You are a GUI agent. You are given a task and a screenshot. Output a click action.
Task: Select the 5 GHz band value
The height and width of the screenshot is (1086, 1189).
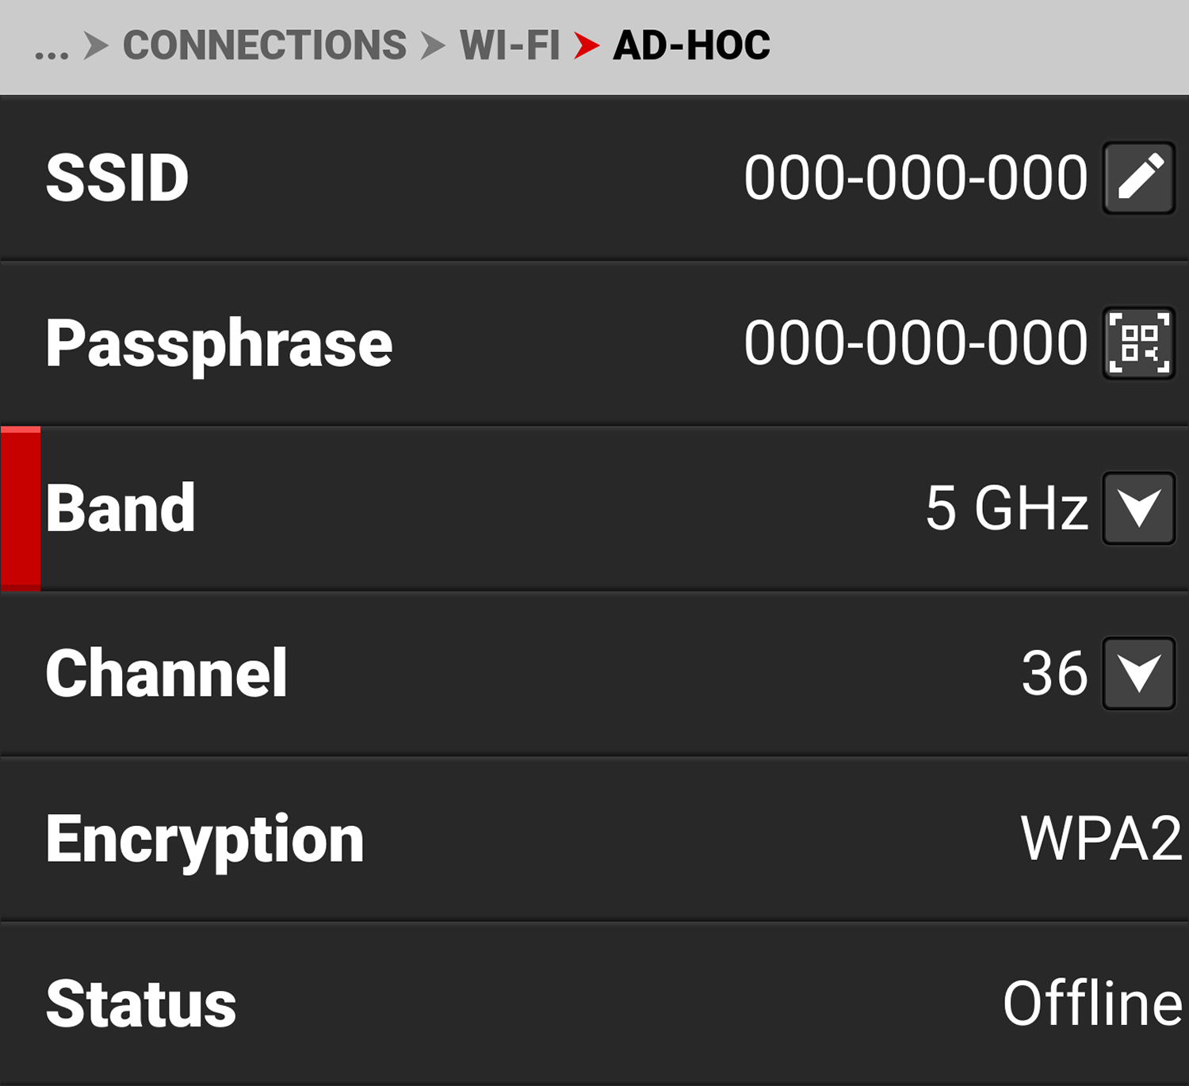pos(1007,508)
